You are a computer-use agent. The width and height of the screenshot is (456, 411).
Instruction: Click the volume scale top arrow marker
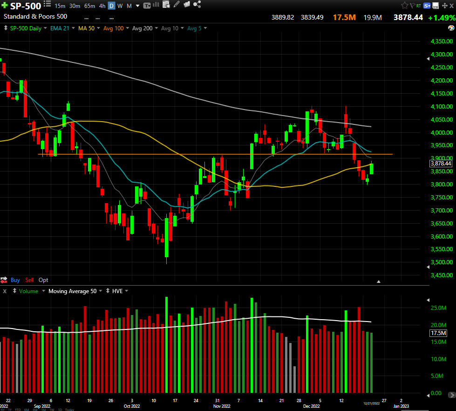point(428,300)
